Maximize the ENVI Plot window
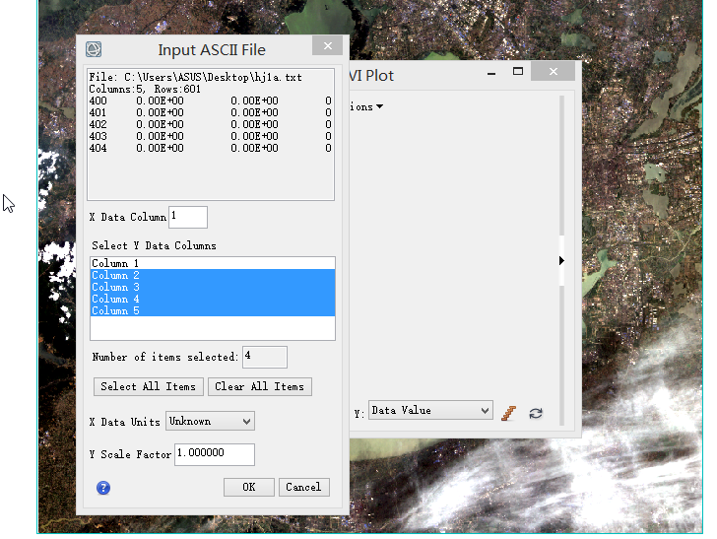Viewport: 717px width, 539px height. (x=518, y=72)
